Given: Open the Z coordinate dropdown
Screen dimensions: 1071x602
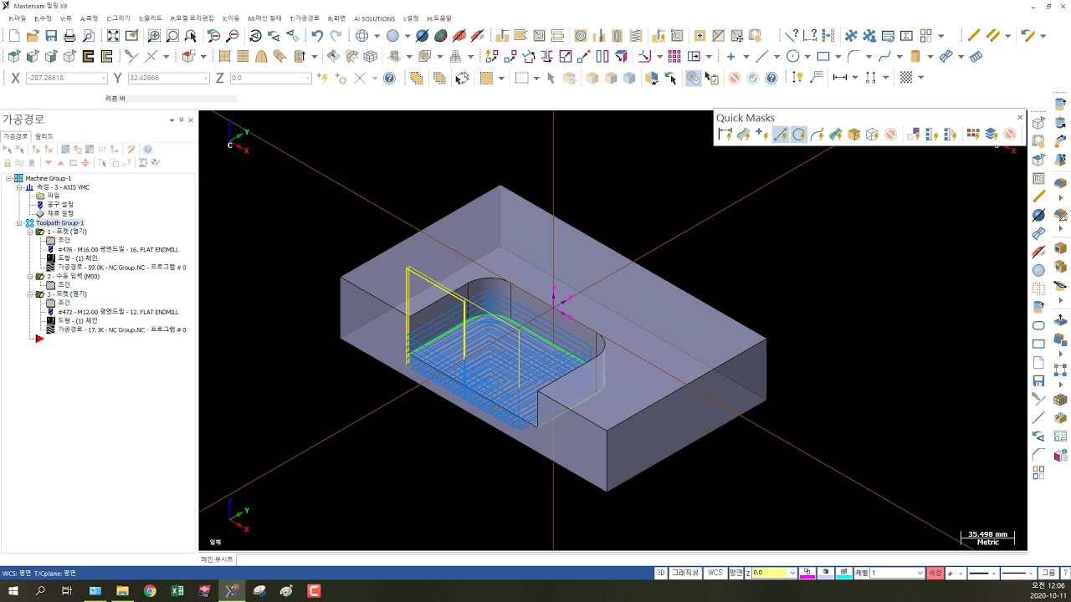Looking at the screenshot, I should point(308,78).
